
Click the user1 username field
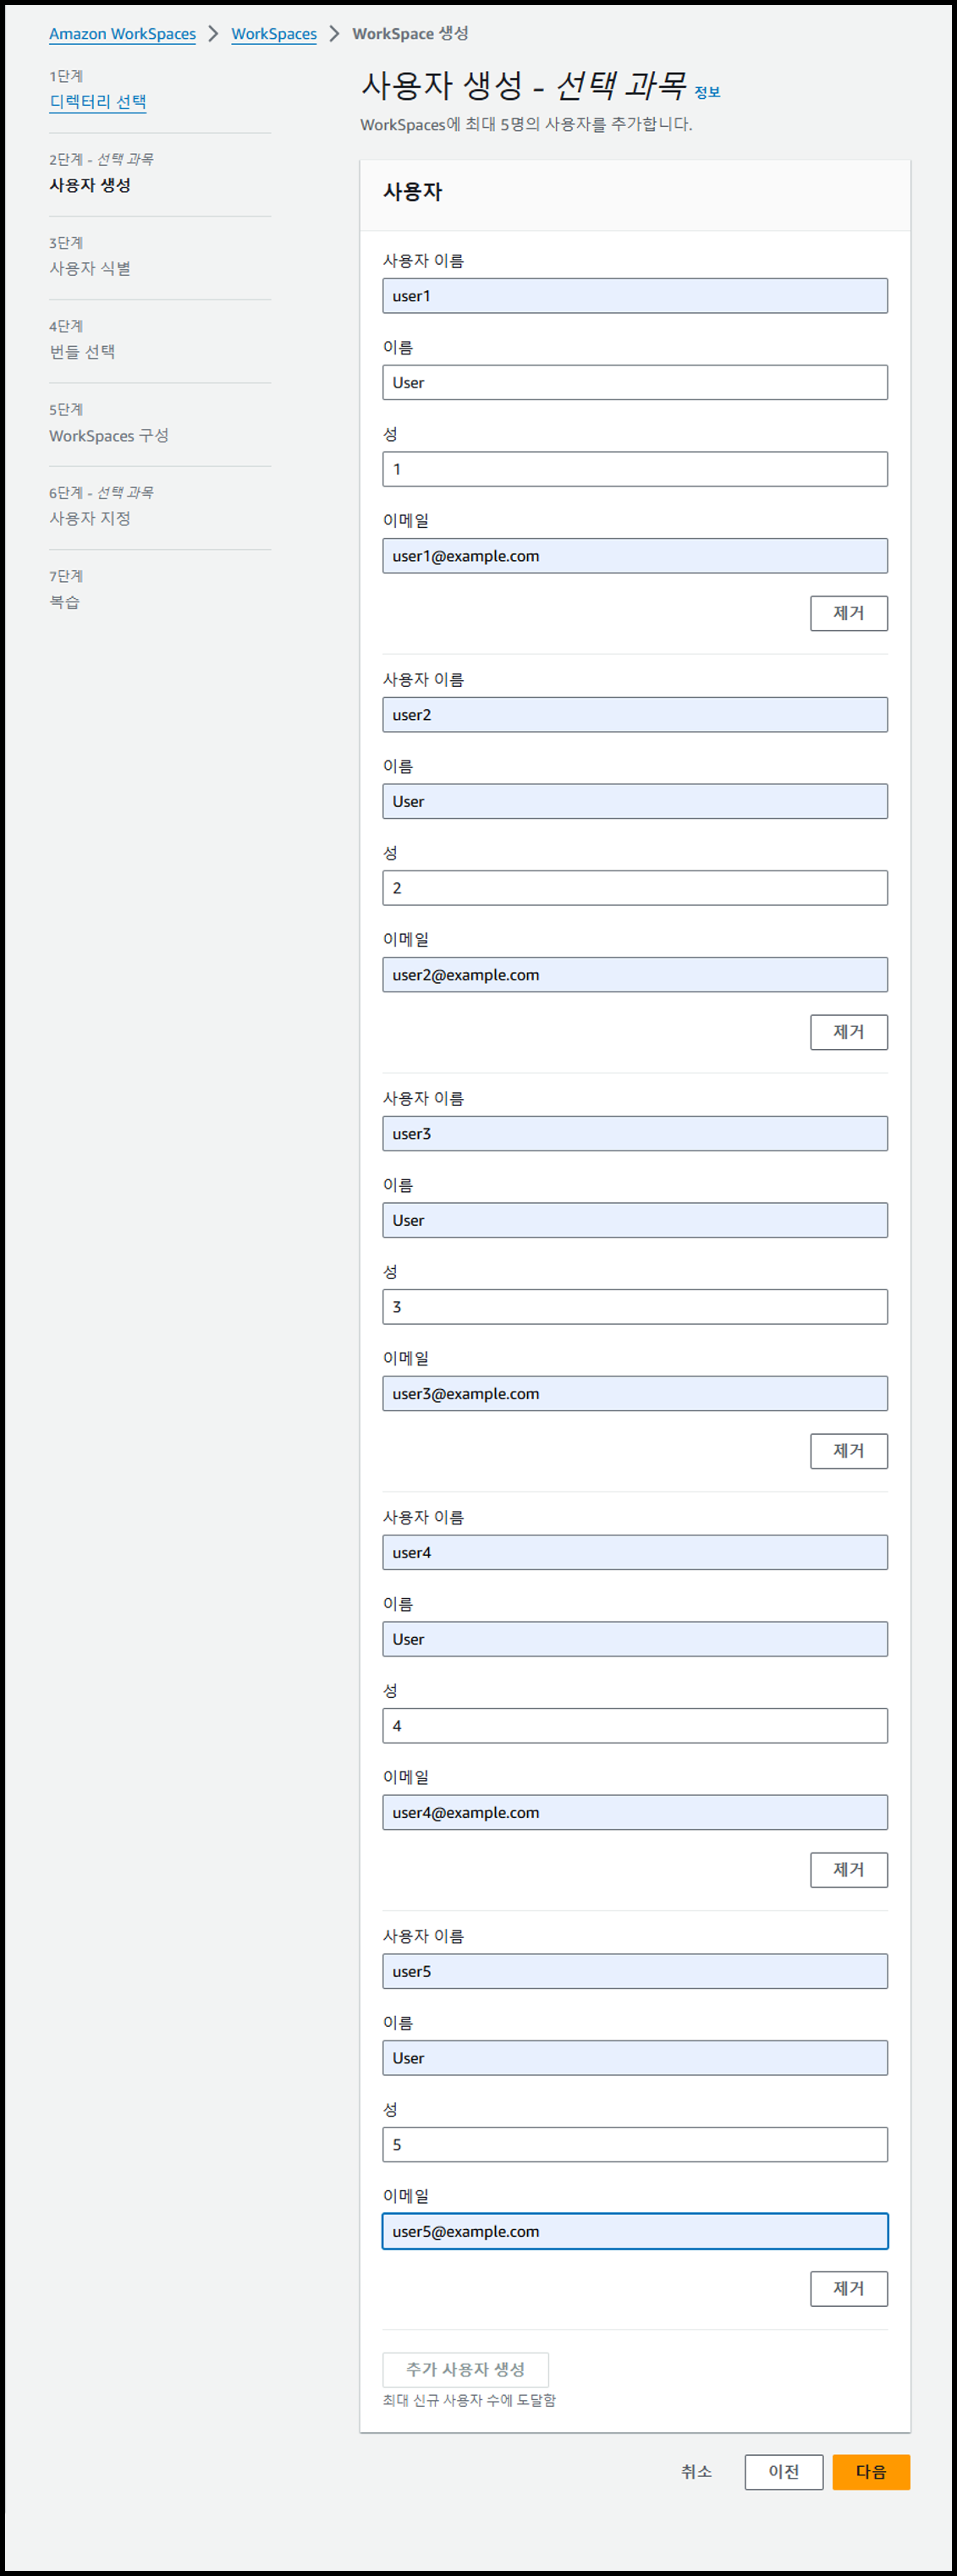[x=635, y=296]
